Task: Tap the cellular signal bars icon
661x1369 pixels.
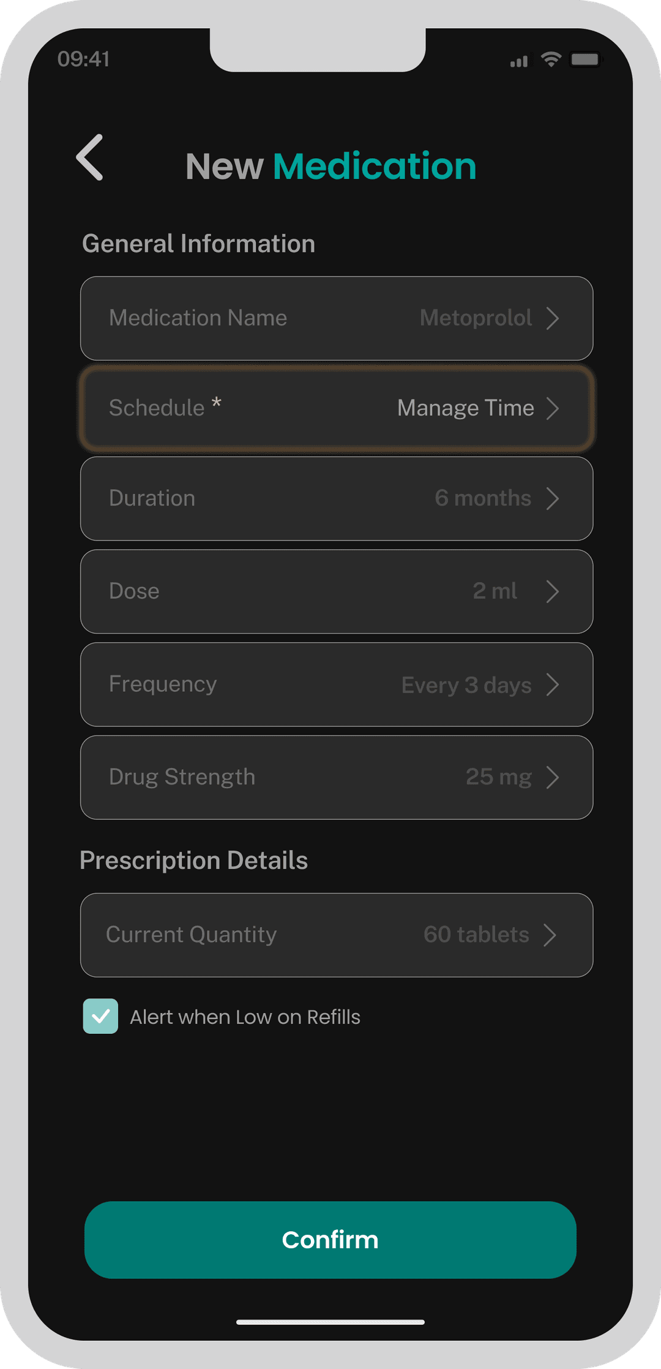Action: pyautogui.click(x=519, y=61)
